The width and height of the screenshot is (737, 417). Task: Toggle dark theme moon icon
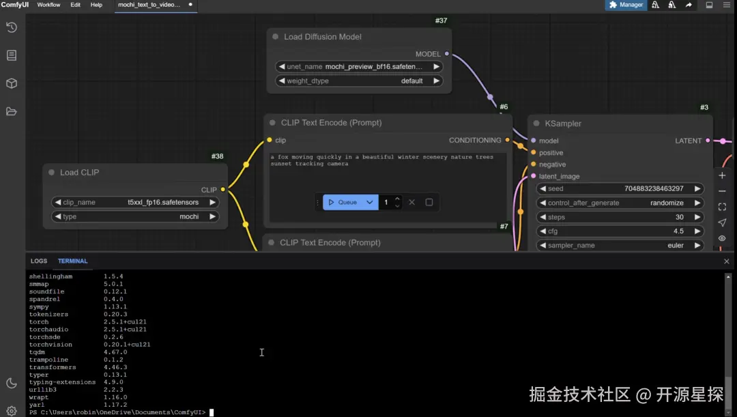click(12, 383)
